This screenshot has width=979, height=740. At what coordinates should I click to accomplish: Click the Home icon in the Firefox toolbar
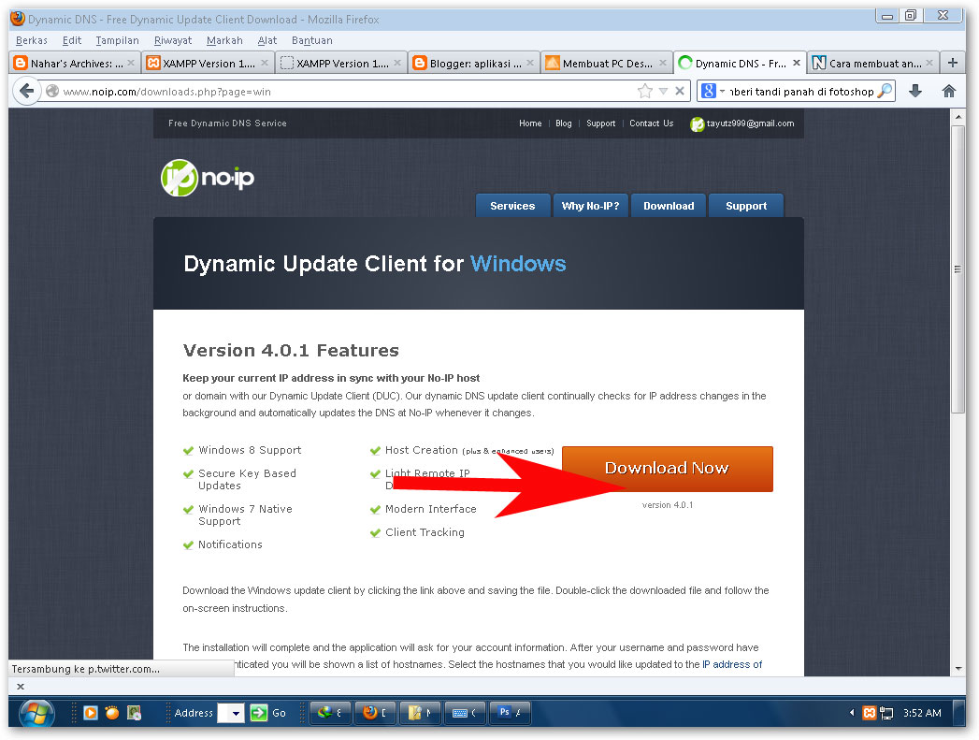(x=949, y=91)
